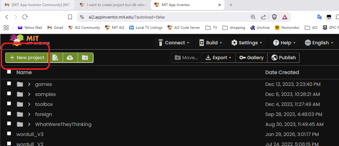Click the share page icon
Viewport: 339px width, 146px height.
pos(263,17)
